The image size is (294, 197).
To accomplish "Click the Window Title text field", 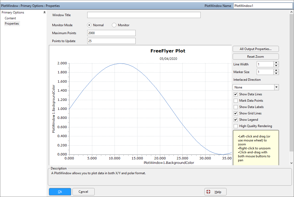I will [144, 15].
